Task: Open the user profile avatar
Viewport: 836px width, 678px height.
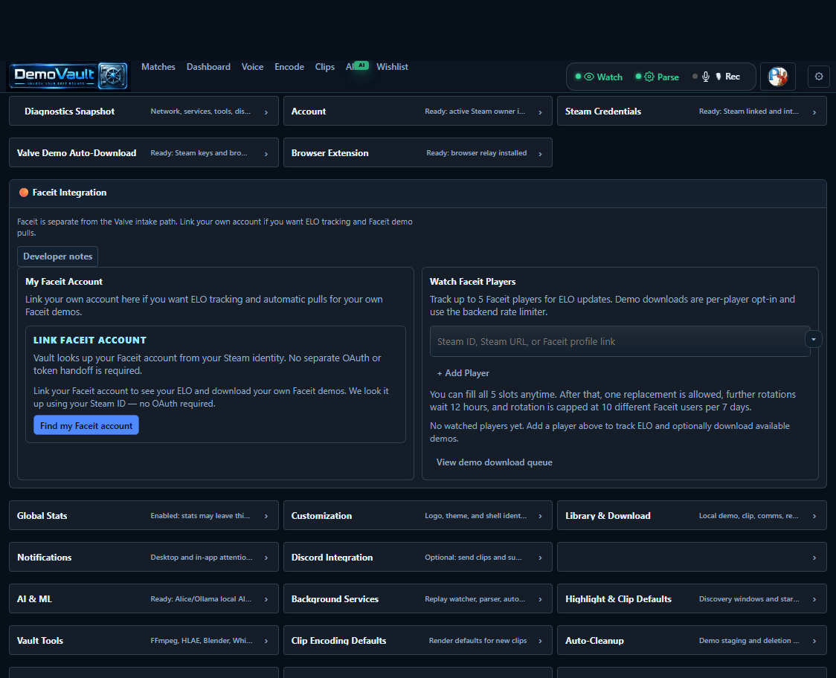Action: point(777,77)
